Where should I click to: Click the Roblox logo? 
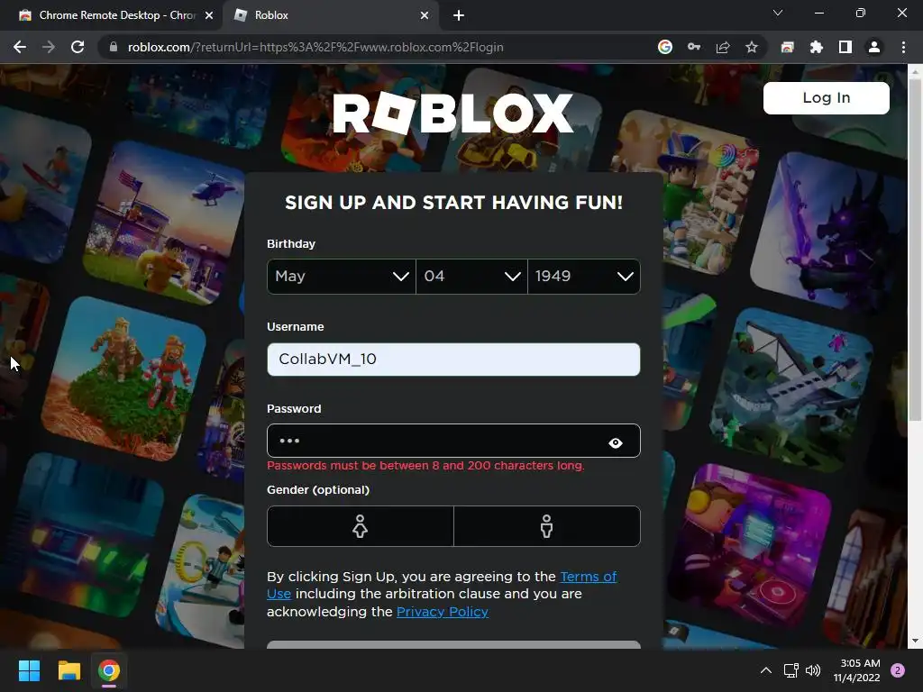(452, 113)
